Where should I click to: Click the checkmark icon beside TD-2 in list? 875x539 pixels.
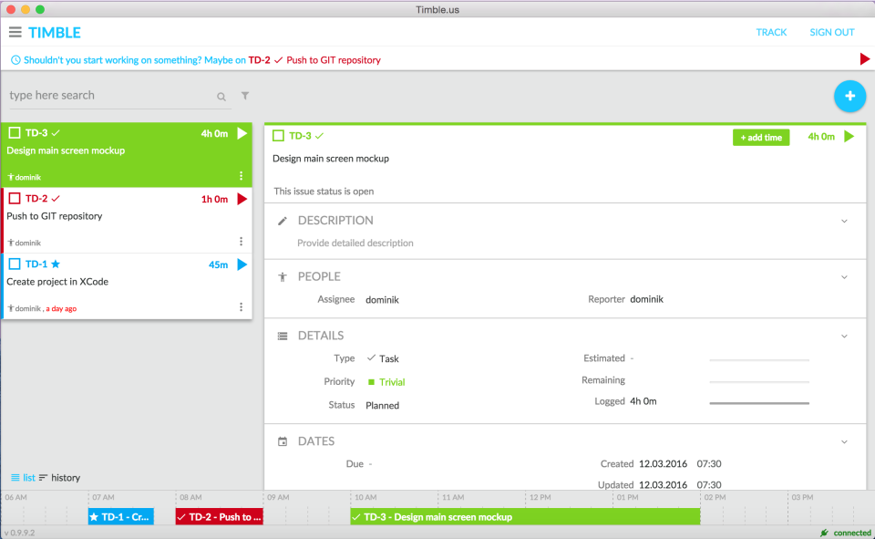56,198
